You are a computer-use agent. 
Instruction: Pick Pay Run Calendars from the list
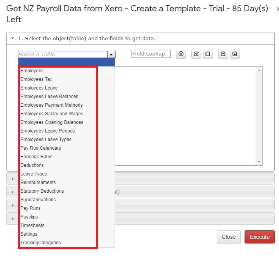coord(41,148)
